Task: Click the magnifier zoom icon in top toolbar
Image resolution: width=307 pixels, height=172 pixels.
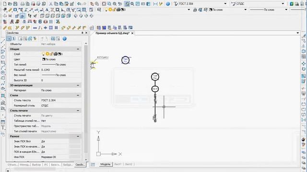Action: tap(132, 4)
